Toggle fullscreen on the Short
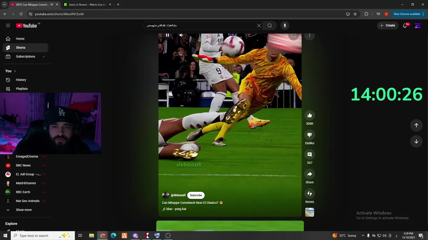This screenshot has width=428, height=240. [293, 35]
